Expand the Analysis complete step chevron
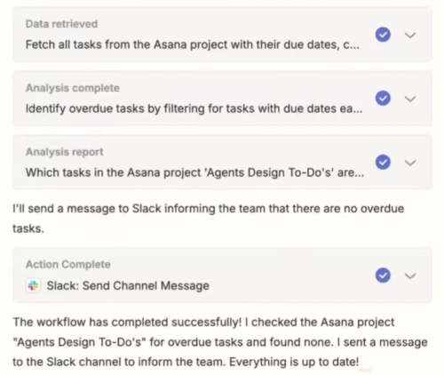The width and height of the screenshot is (444, 375). point(410,99)
